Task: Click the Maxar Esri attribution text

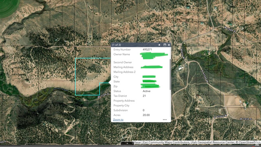Action: coord(197,143)
